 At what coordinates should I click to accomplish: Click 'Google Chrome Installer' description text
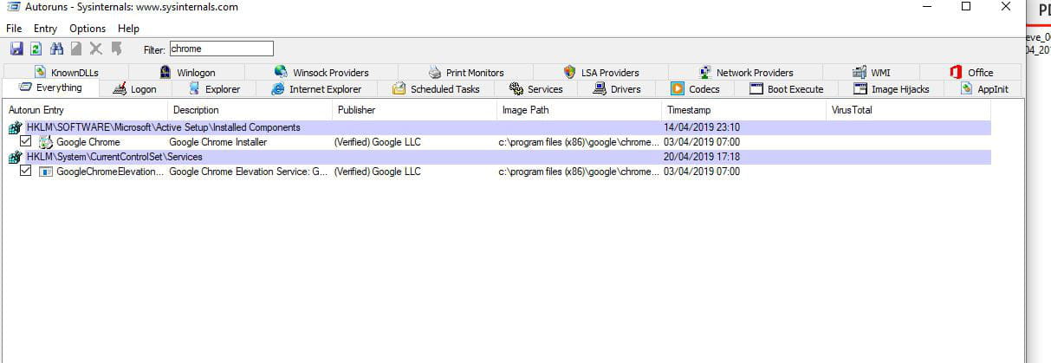pos(218,142)
